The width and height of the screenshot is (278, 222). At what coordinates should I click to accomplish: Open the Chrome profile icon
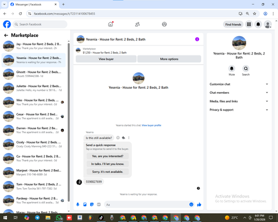265,13
